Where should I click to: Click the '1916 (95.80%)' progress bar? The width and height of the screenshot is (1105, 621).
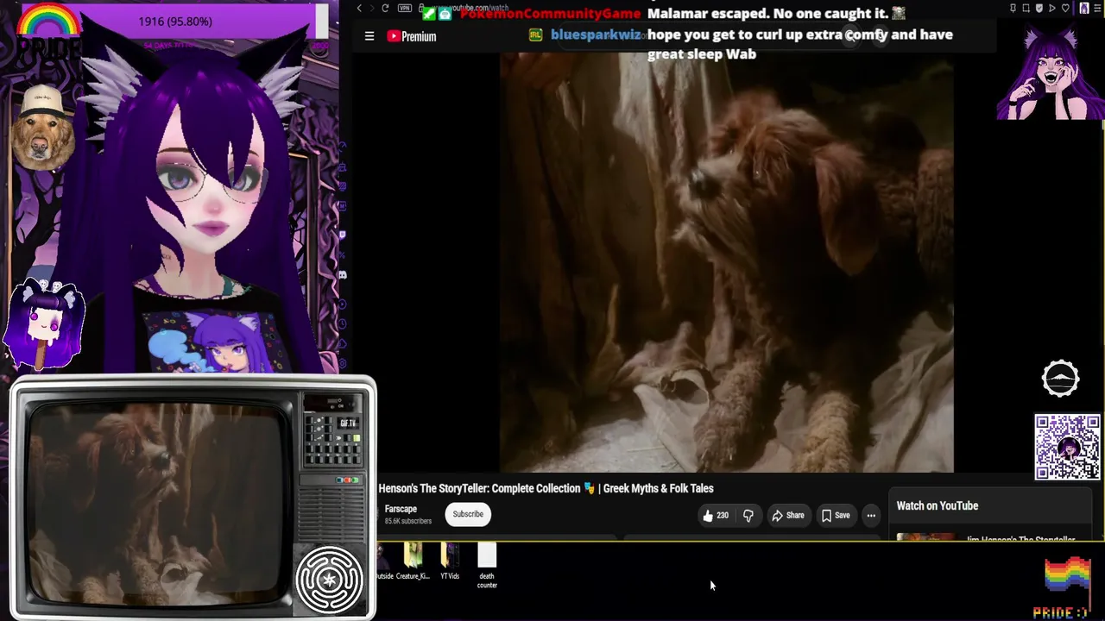(175, 21)
